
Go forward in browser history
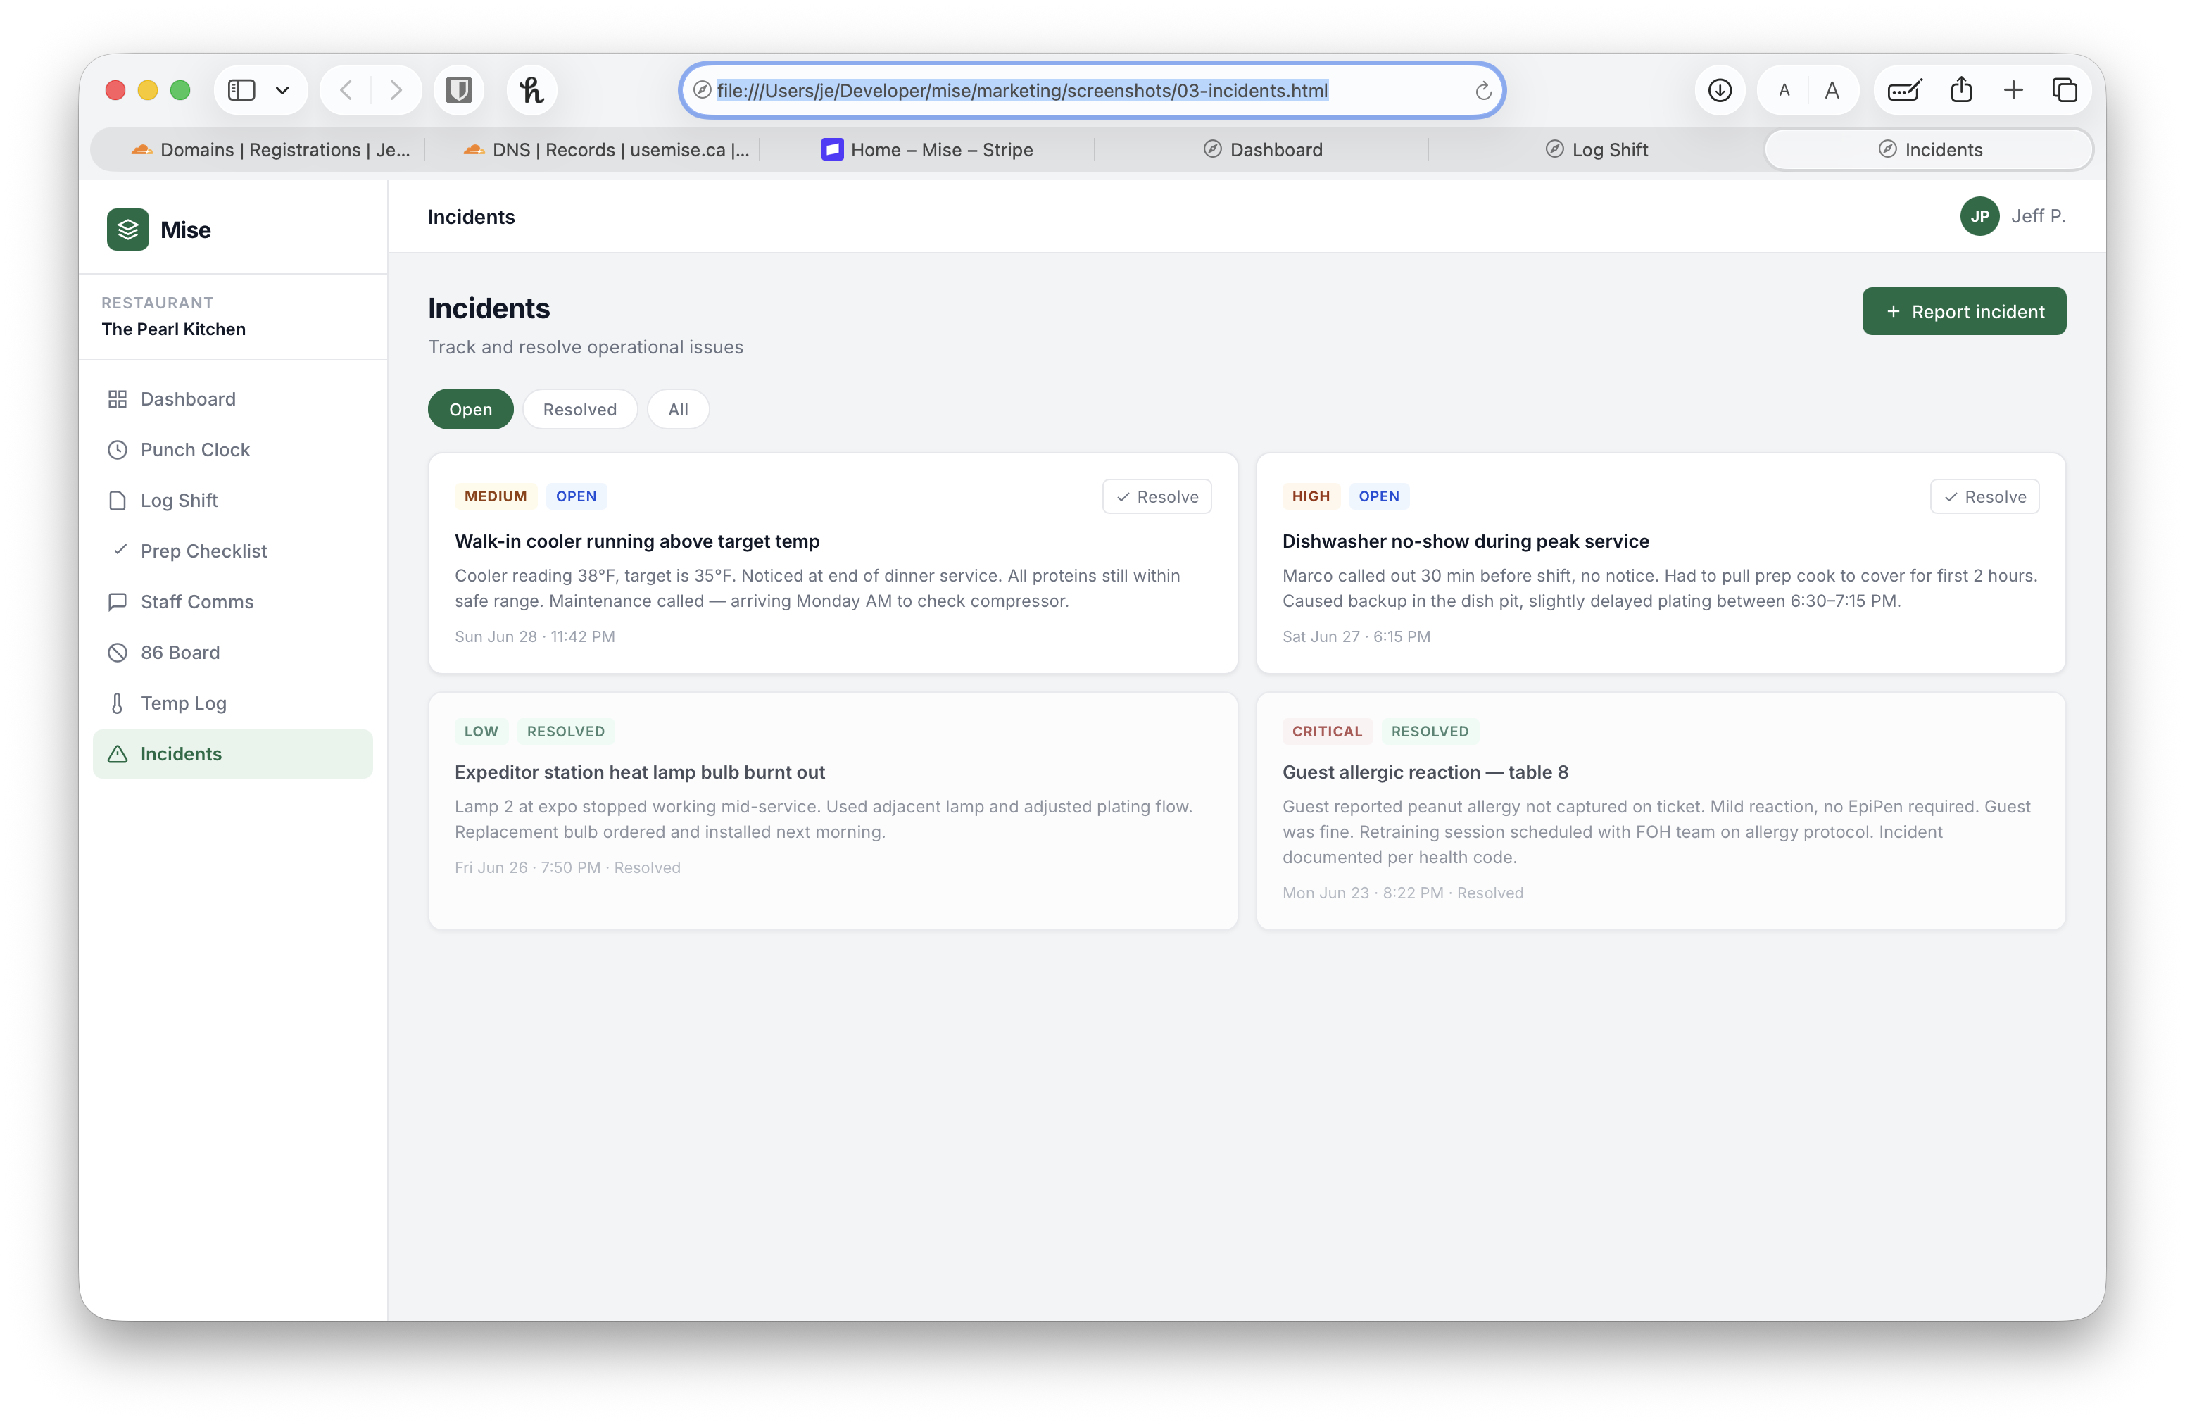(x=396, y=90)
